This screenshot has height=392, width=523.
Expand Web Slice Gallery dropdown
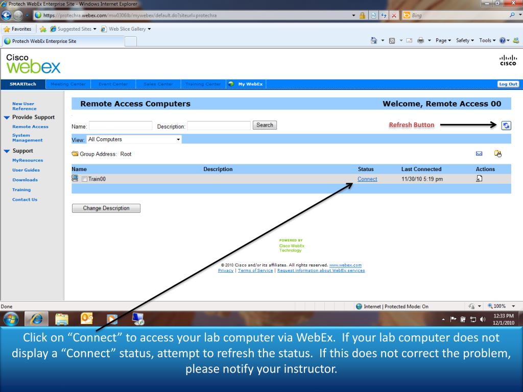[x=149, y=29]
